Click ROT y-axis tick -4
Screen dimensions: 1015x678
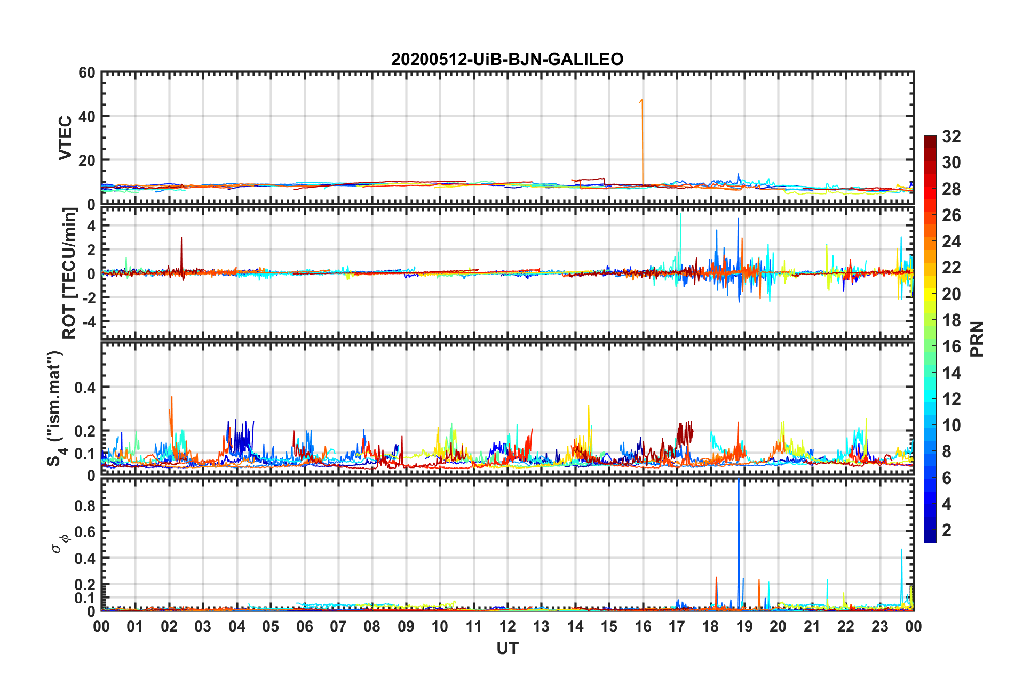click(88, 321)
